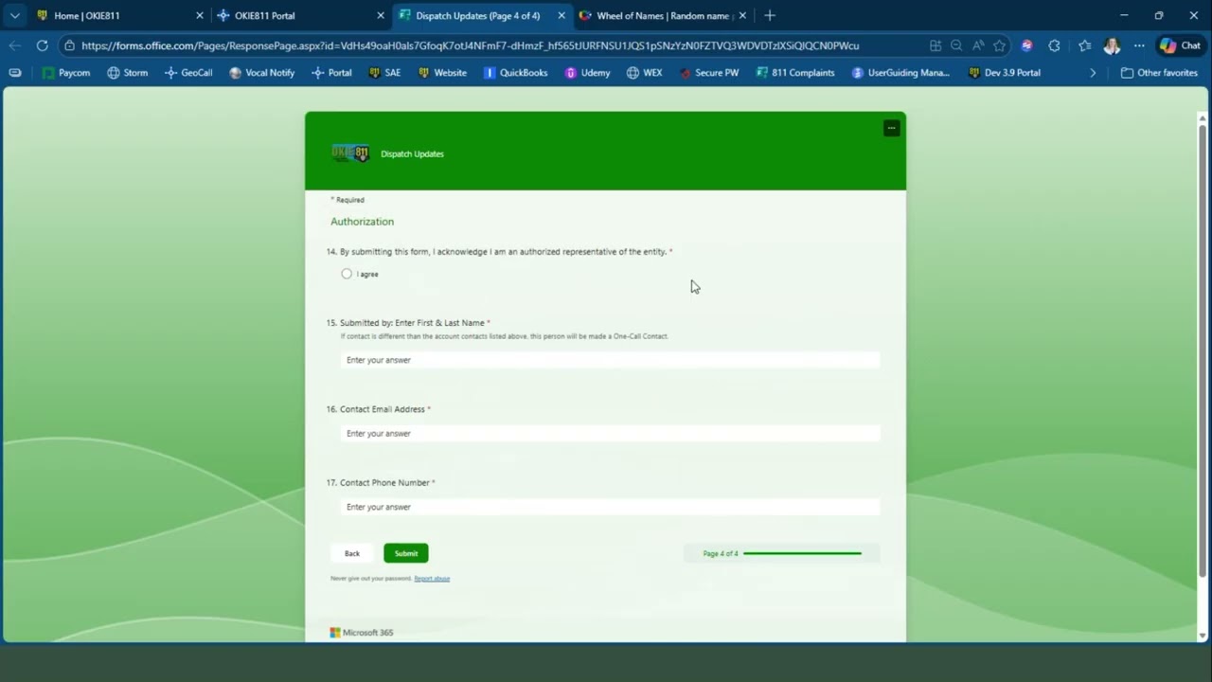Open the Storm bookmark
Viewport: 1212px width, 682px height.
click(x=128, y=73)
